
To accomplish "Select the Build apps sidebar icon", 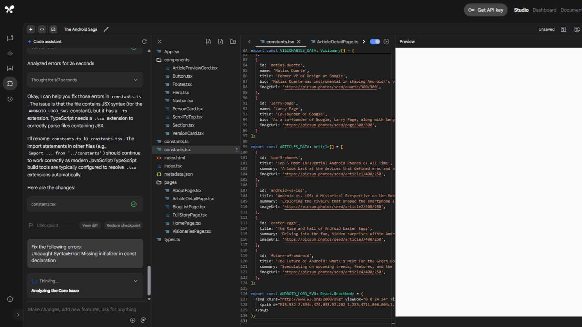I will click(x=10, y=83).
